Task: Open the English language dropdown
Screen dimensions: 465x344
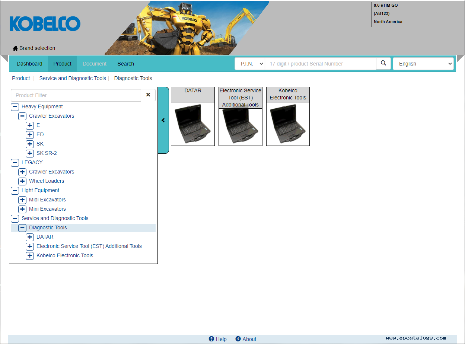Action: point(423,64)
